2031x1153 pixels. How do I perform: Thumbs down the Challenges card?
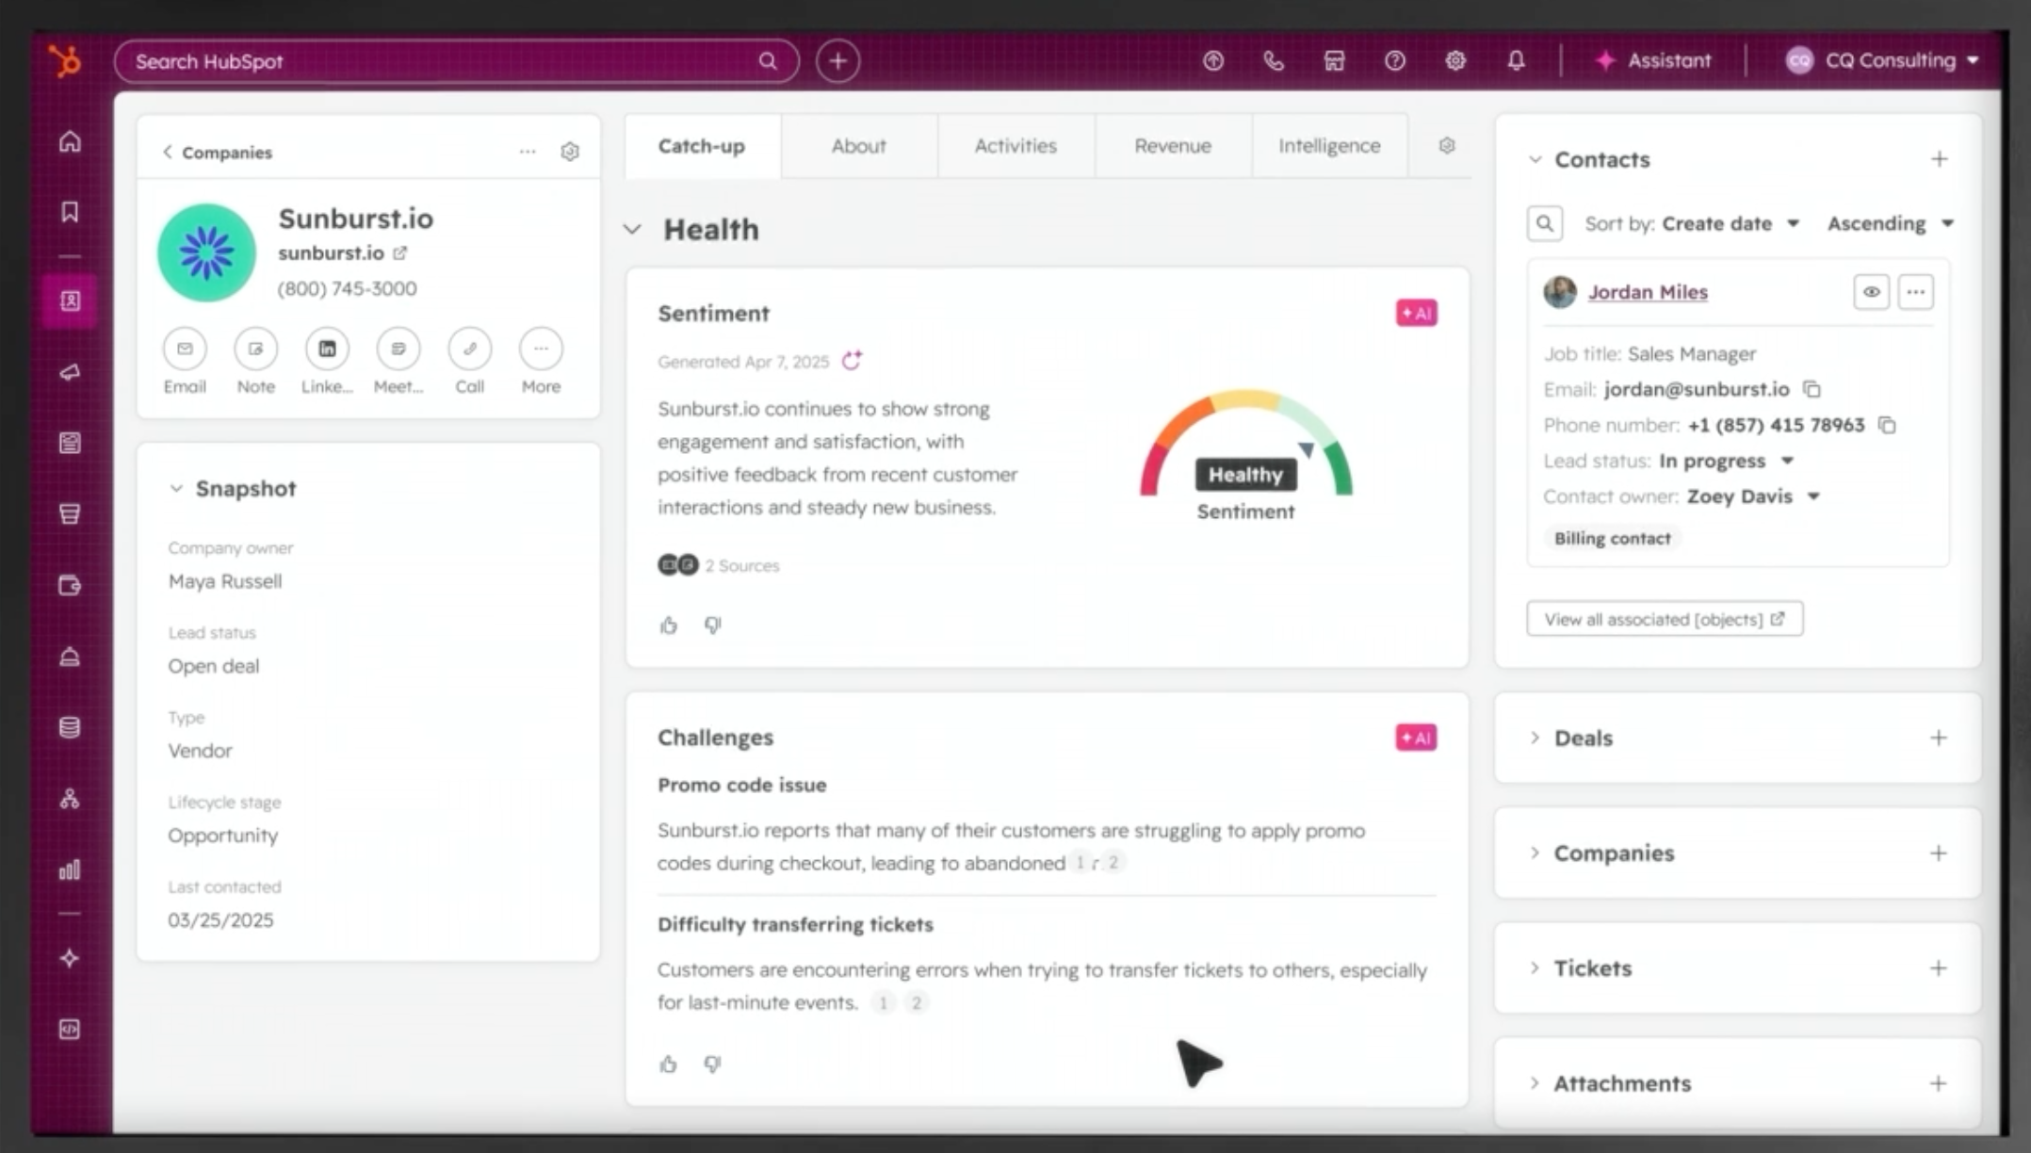pyautogui.click(x=712, y=1064)
